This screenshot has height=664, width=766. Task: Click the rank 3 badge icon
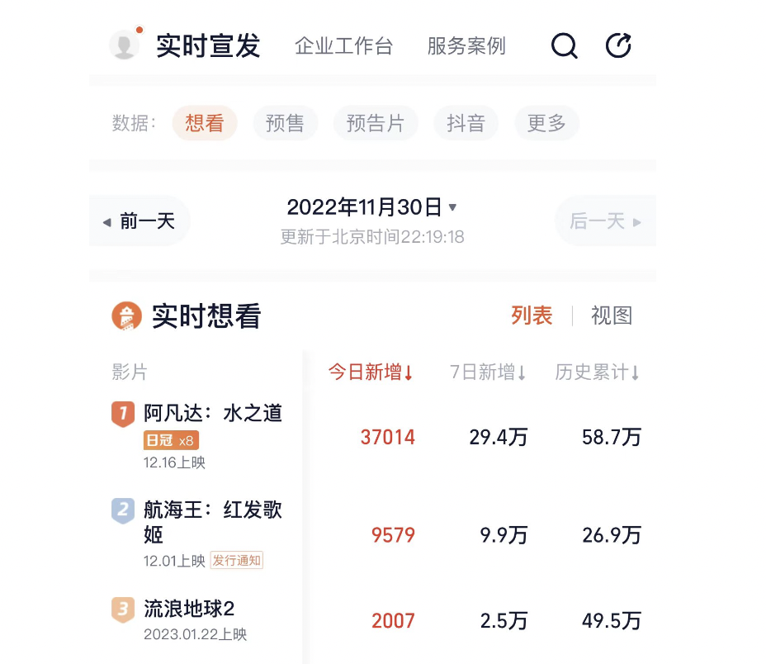[x=123, y=609]
